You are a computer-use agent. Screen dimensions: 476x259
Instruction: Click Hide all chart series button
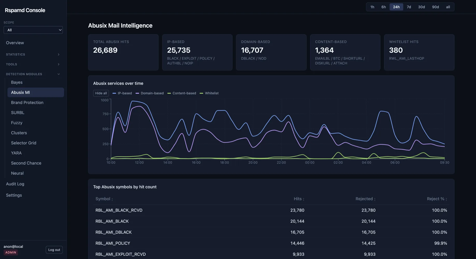pos(101,93)
